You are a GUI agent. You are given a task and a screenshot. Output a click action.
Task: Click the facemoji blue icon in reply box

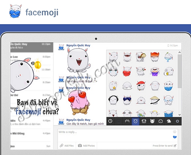coord(175,137)
